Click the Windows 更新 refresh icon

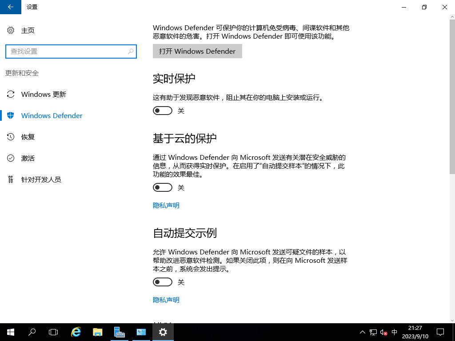point(11,94)
